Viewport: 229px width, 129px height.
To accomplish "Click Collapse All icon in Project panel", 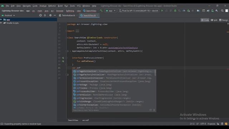I will pyautogui.click(x=45, y=15).
